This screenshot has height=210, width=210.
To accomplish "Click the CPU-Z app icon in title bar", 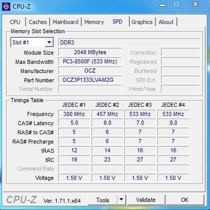I will click(x=6, y=7).
